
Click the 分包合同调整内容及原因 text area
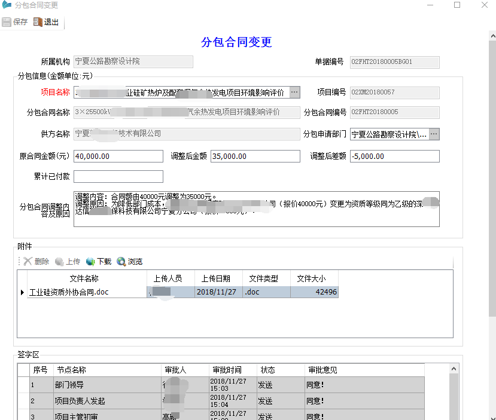pos(257,209)
